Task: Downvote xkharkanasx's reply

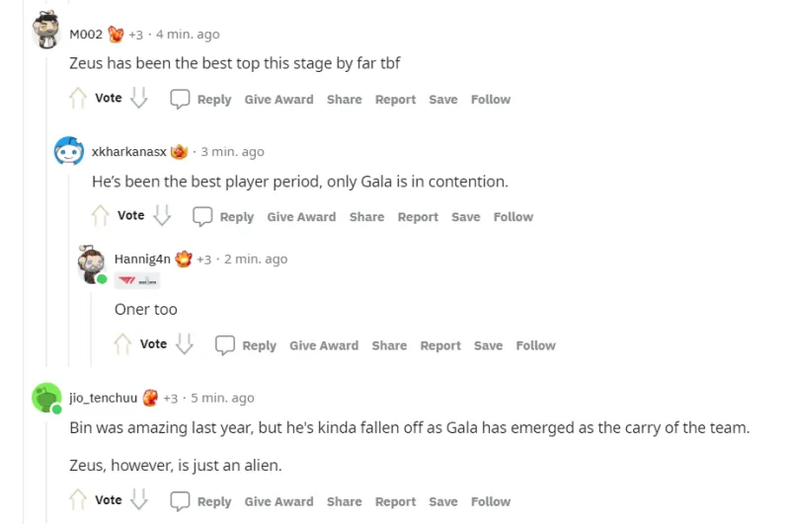Action: click(x=162, y=216)
